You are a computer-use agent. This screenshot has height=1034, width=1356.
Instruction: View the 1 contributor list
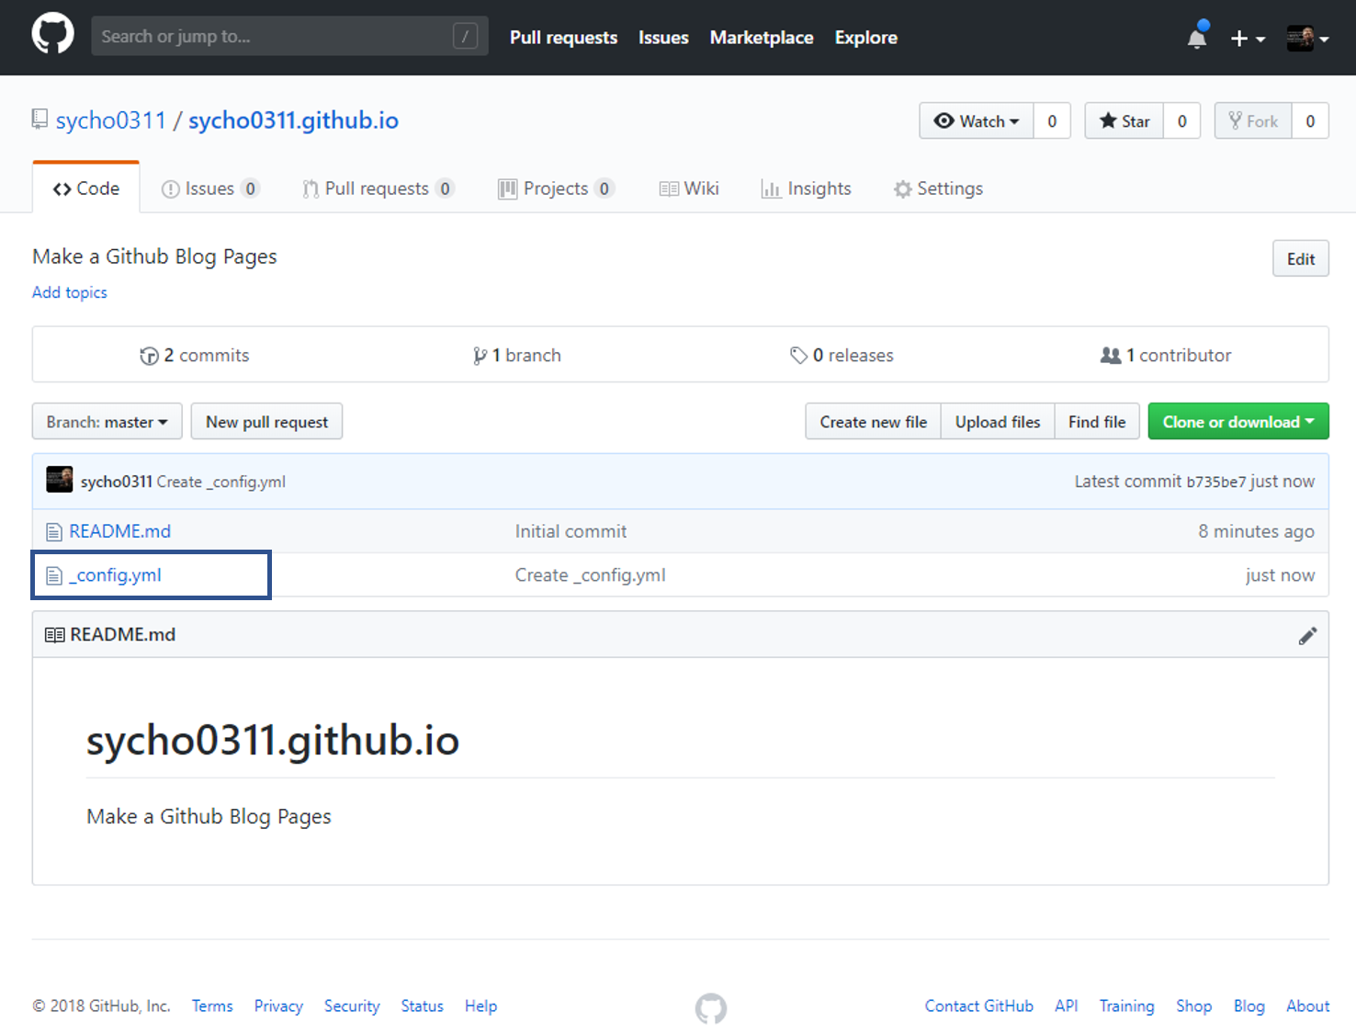coord(1166,356)
